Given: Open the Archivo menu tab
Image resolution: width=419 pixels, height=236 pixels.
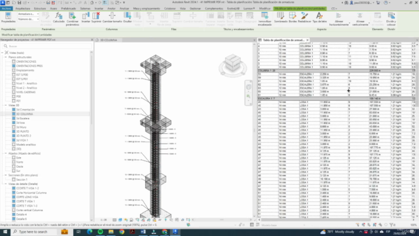Looking at the screenshot, I should (x=6, y=9).
